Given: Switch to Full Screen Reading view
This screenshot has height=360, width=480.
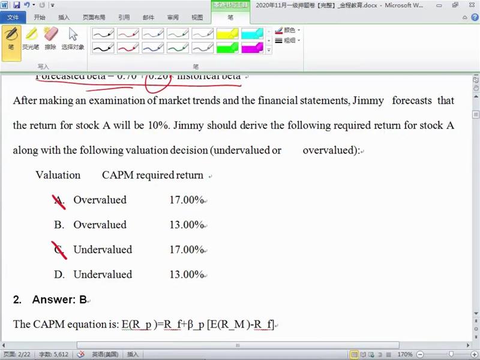Looking at the screenshot, I should click(364, 355).
